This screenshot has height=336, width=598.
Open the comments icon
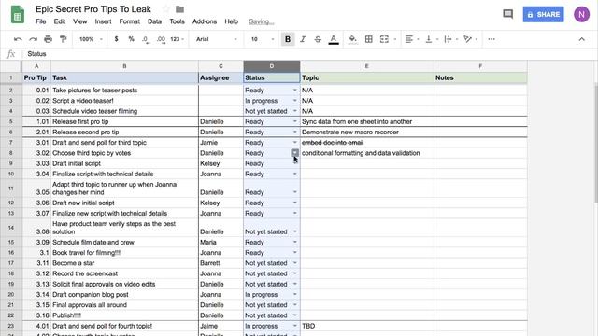[x=507, y=15]
